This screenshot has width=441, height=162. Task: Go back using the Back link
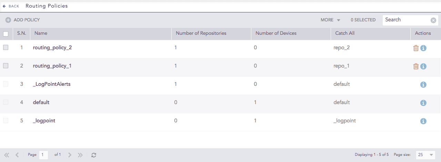[x=11, y=6]
